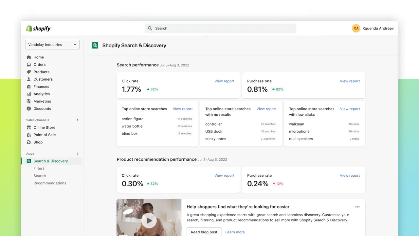View report for search Click rate

point(224,81)
